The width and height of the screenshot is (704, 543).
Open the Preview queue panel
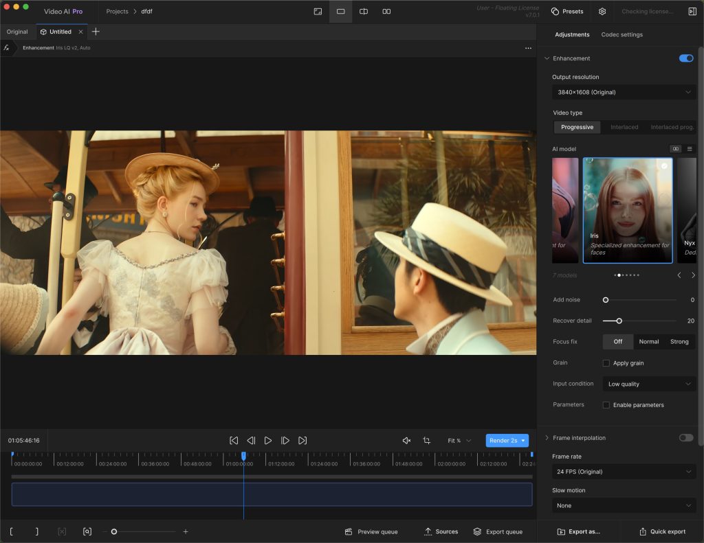pos(371,531)
